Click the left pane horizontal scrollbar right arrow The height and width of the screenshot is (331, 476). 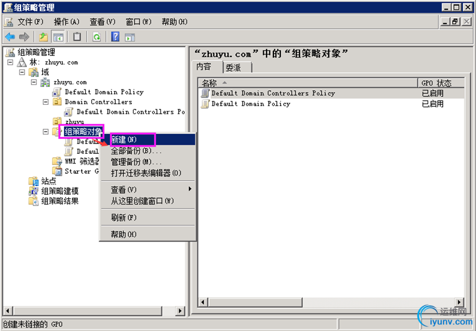[x=180, y=310]
